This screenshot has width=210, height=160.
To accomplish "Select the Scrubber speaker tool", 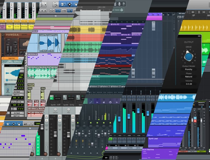I will pyautogui.click(x=25, y=124).
